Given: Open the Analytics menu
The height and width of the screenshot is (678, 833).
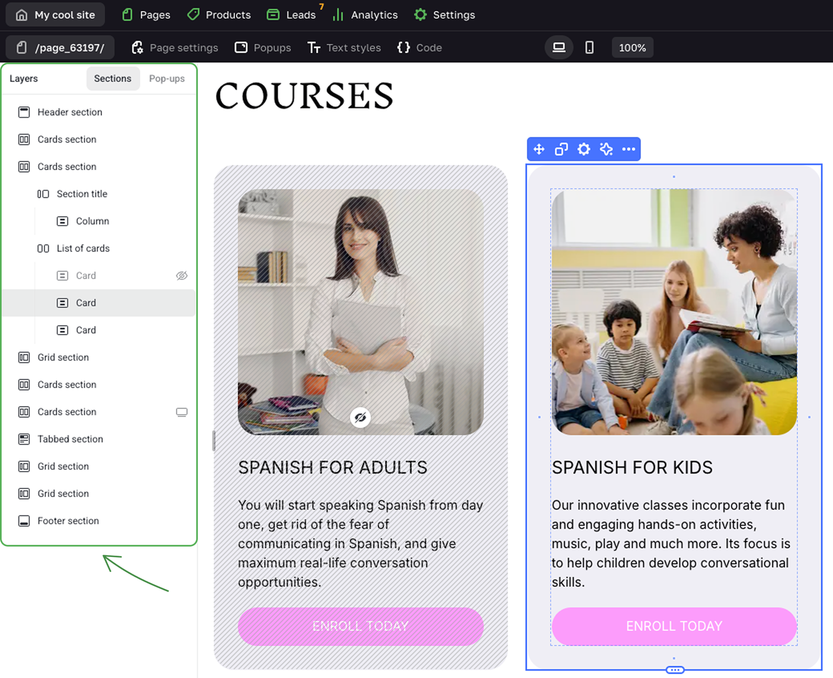Looking at the screenshot, I should click(365, 15).
